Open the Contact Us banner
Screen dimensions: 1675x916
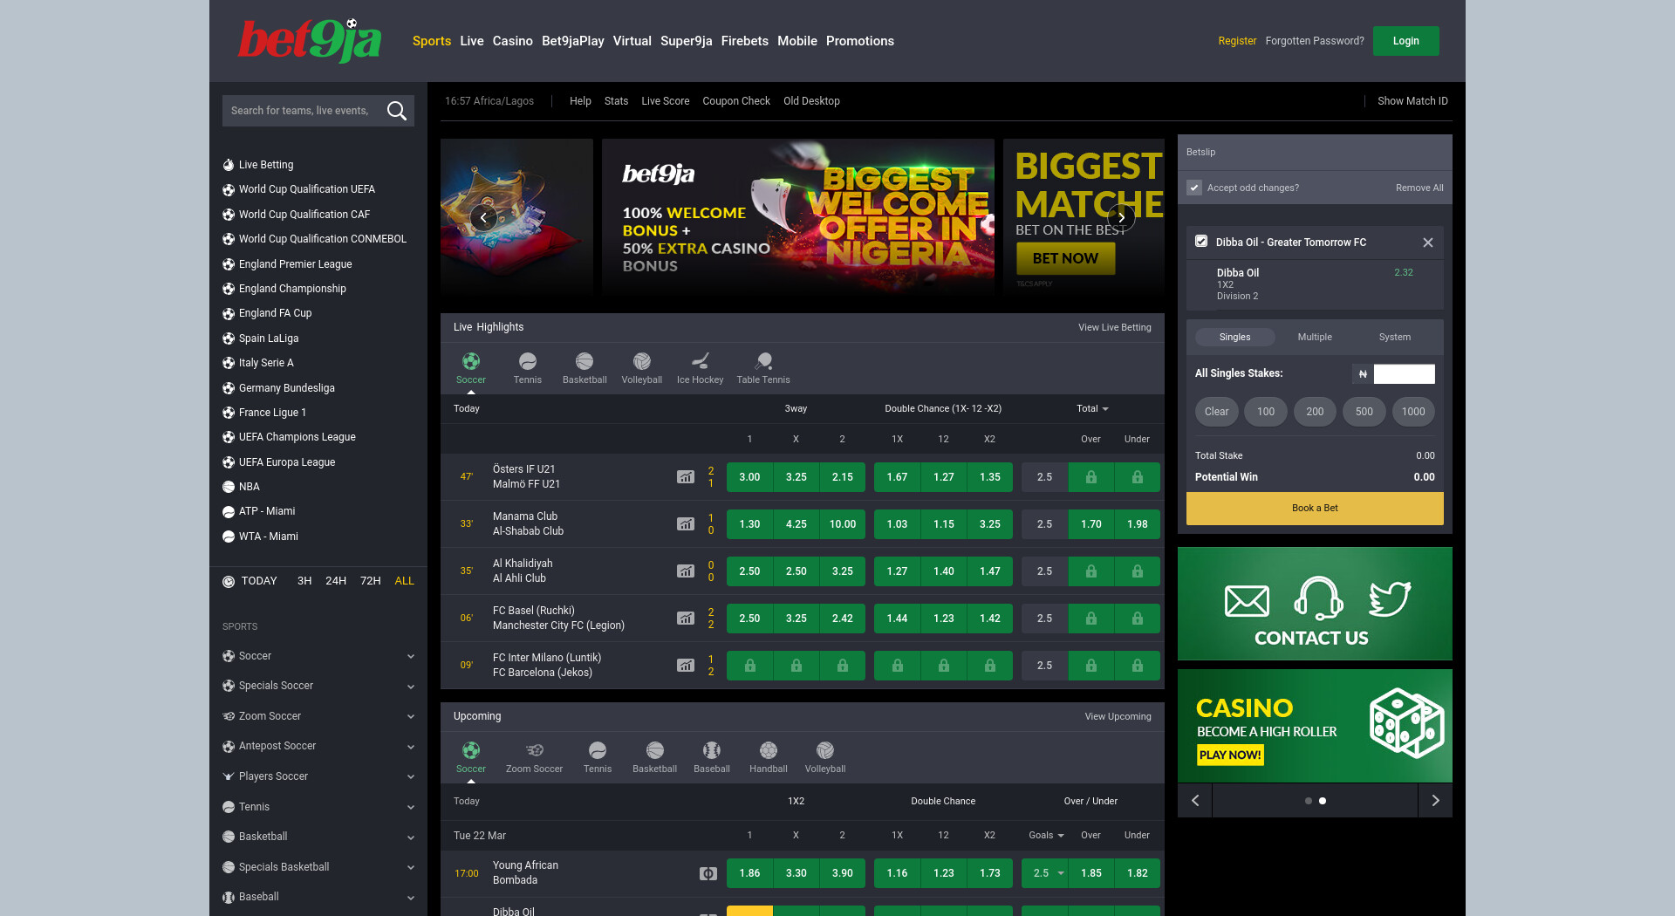coord(1315,604)
